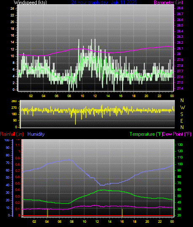The width and height of the screenshot is (193, 227).
Task: Click the "180" value on wind direction axis
Action: (x=14, y=114)
